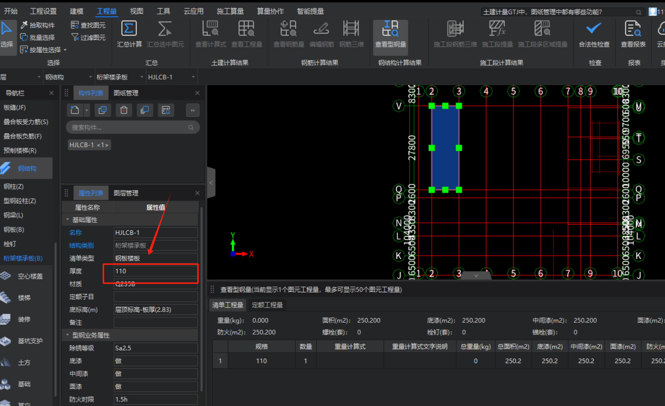This screenshot has height=406, width=665.
Task: Click the 查看钢筋量 icon
Action: (288, 28)
